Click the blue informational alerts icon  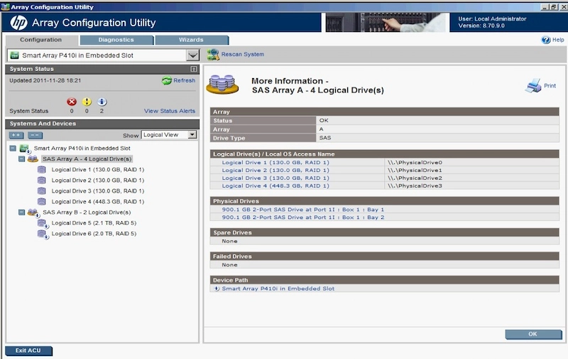[x=102, y=102]
